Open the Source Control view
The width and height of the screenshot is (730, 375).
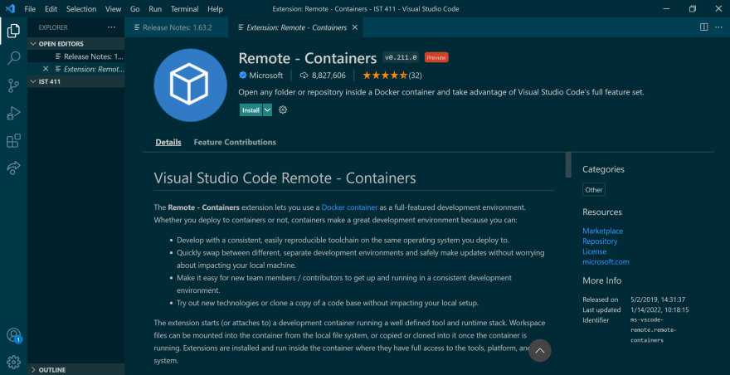coord(13,85)
